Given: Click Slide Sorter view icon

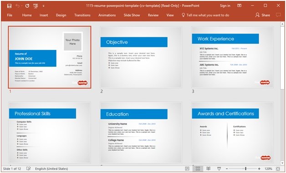Looking at the screenshot, I should 198,168.
